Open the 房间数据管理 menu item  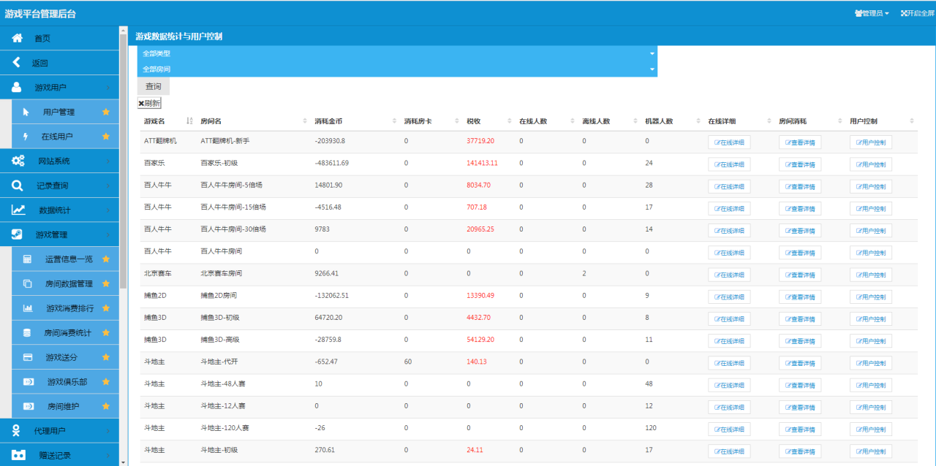(x=69, y=283)
